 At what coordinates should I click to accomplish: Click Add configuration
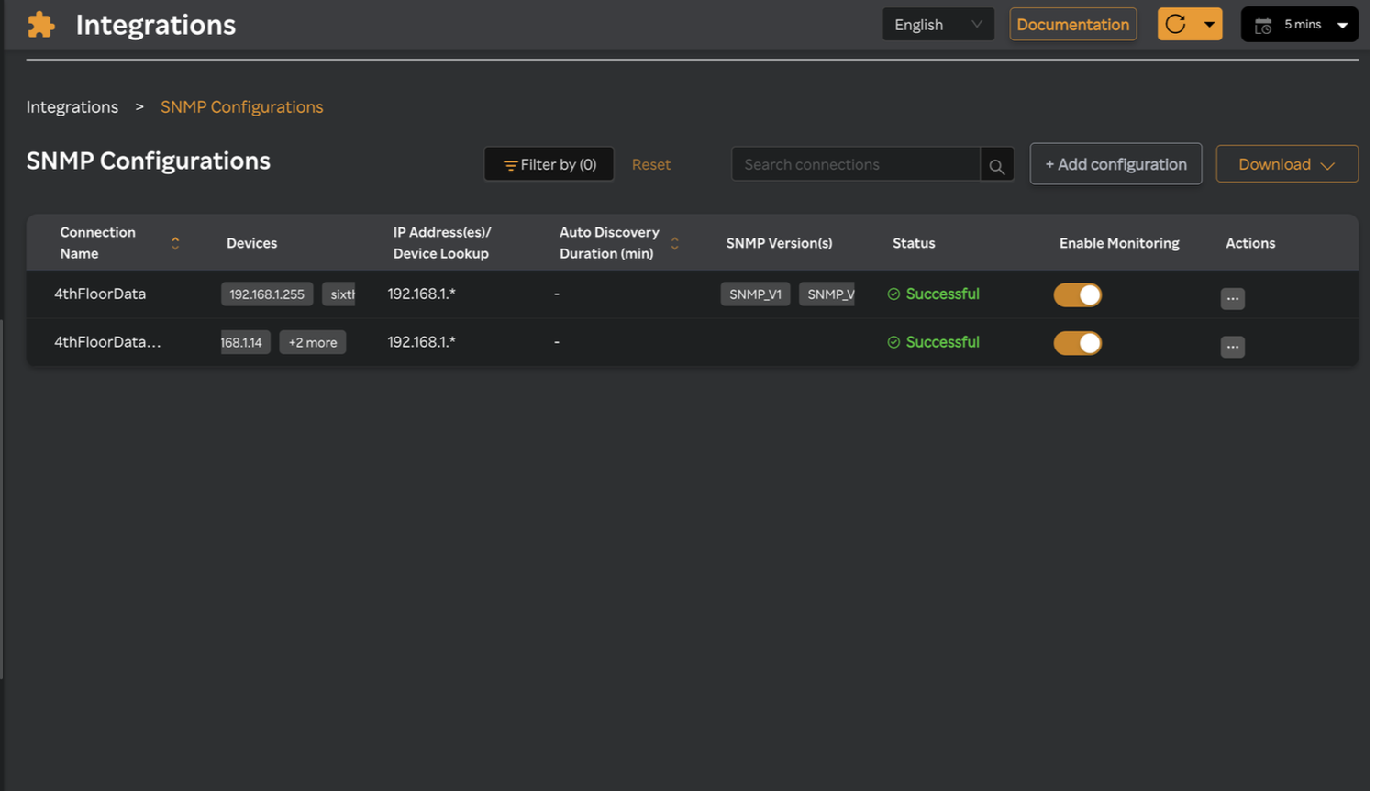point(1115,163)
